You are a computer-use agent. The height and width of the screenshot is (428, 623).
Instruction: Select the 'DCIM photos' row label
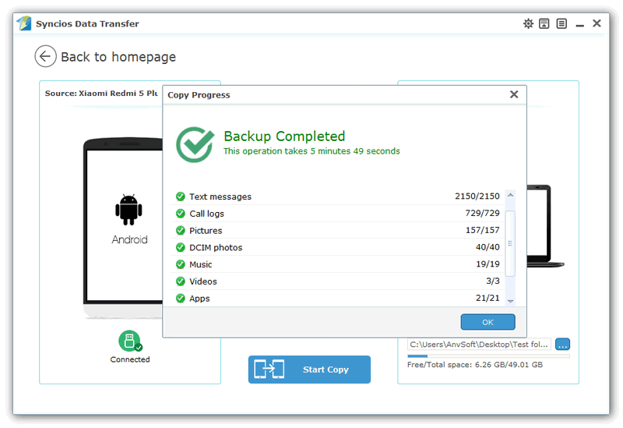(x=216, y=247)
